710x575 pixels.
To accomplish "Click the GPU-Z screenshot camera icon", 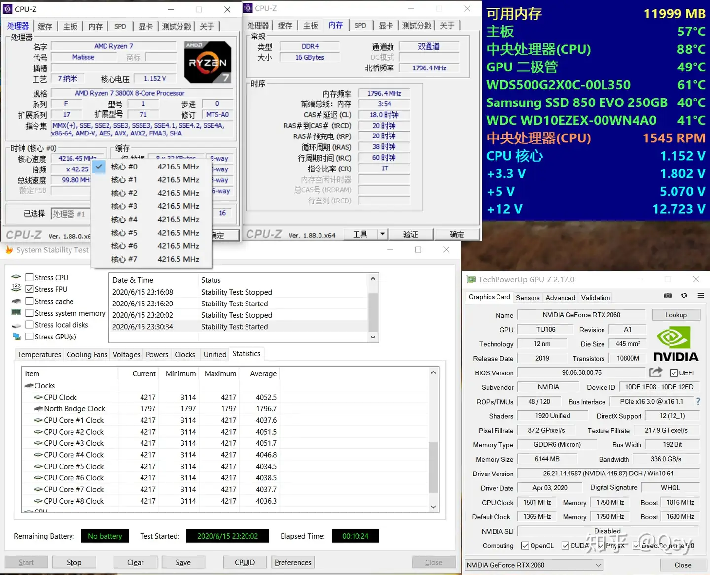I will point(668,296).
